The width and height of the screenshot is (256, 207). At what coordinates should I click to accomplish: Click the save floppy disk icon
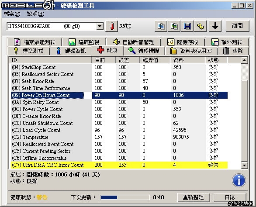[187, 26]
